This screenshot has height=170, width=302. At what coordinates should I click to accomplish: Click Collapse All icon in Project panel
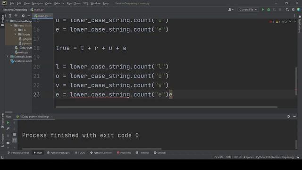[x=16, y=16]
